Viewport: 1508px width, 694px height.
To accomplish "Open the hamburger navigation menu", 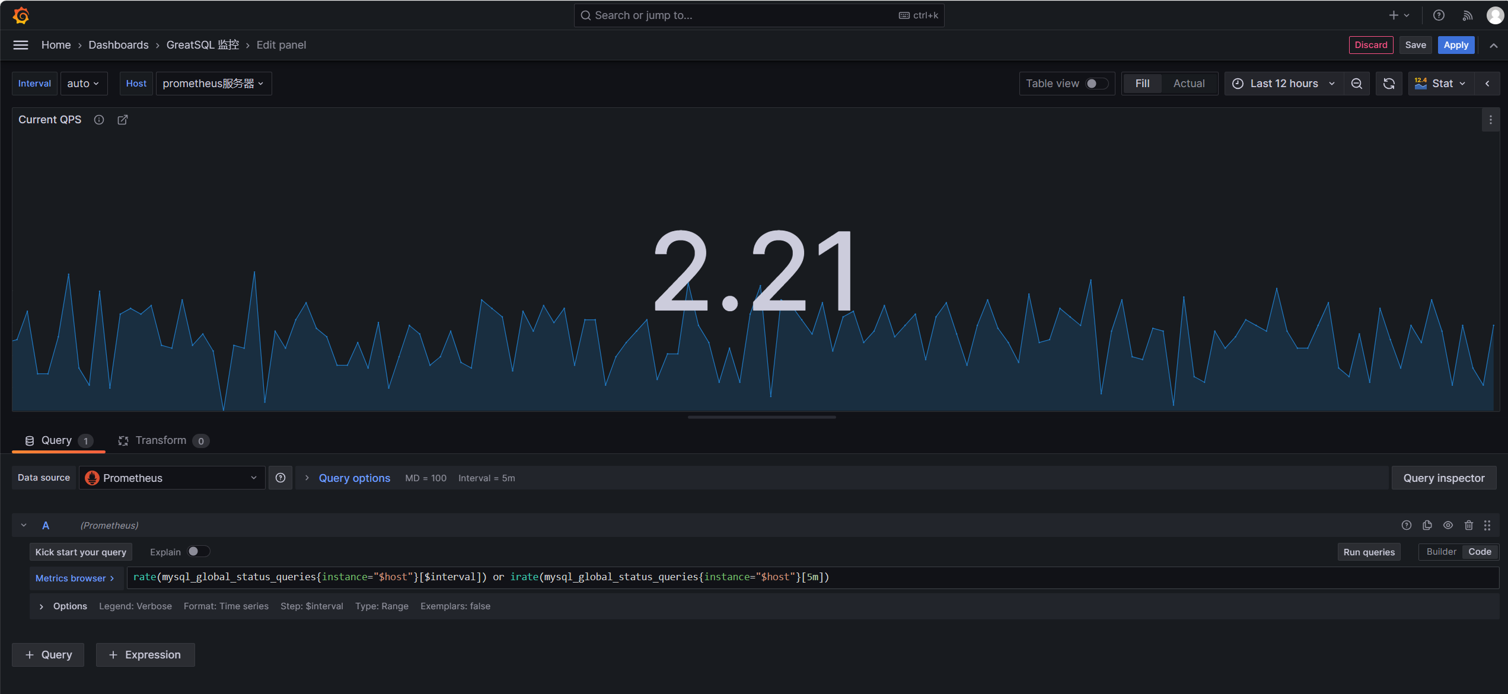I will click(x=21, y=45).
